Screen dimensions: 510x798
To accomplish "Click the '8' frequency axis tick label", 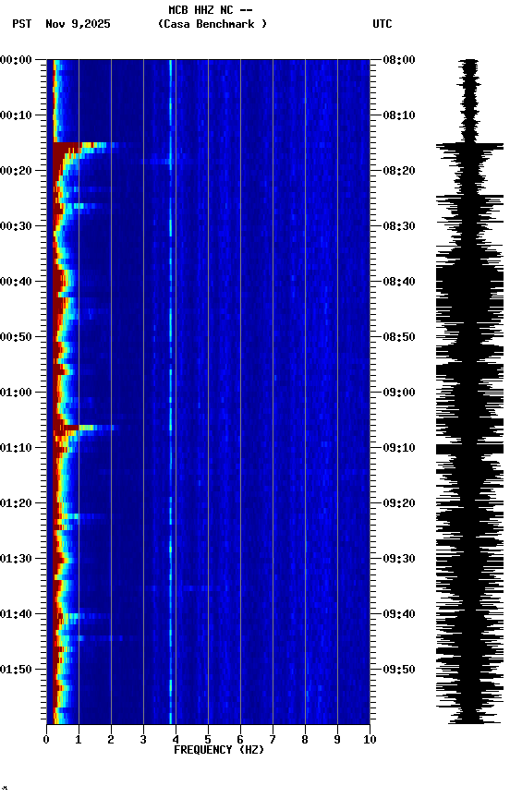I will (305, 740).
